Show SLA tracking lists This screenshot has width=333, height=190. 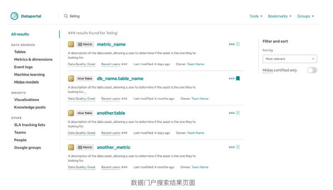pos(29,125)
